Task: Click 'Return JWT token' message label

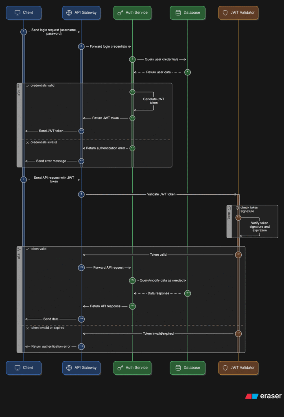Action: (105, 118)
